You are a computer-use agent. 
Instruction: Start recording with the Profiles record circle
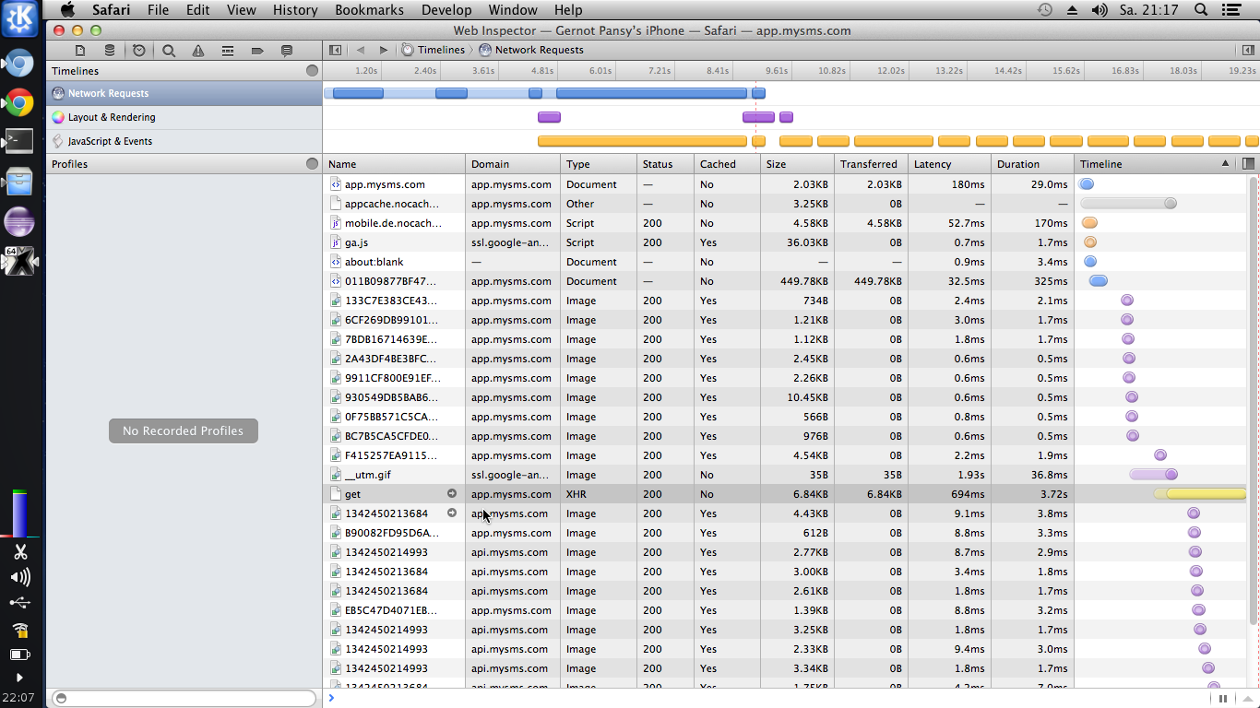coord(312,164)
